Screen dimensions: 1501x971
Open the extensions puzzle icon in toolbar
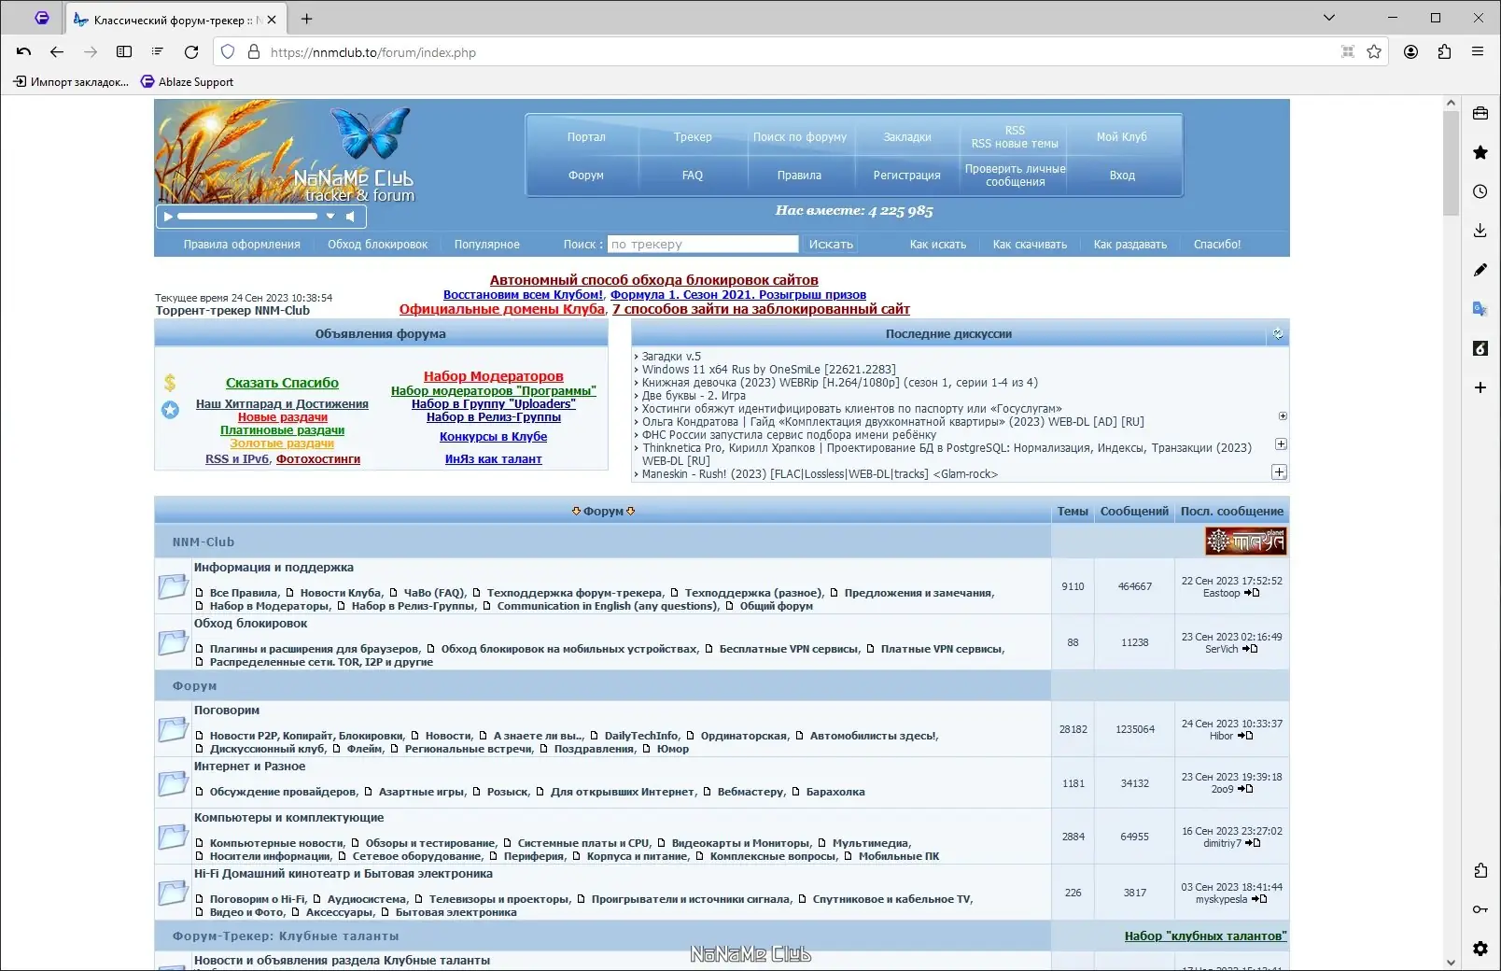[1444, 52]
